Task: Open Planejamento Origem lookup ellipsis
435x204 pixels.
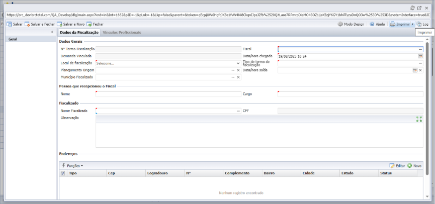Action: click(x=233, y=70)
